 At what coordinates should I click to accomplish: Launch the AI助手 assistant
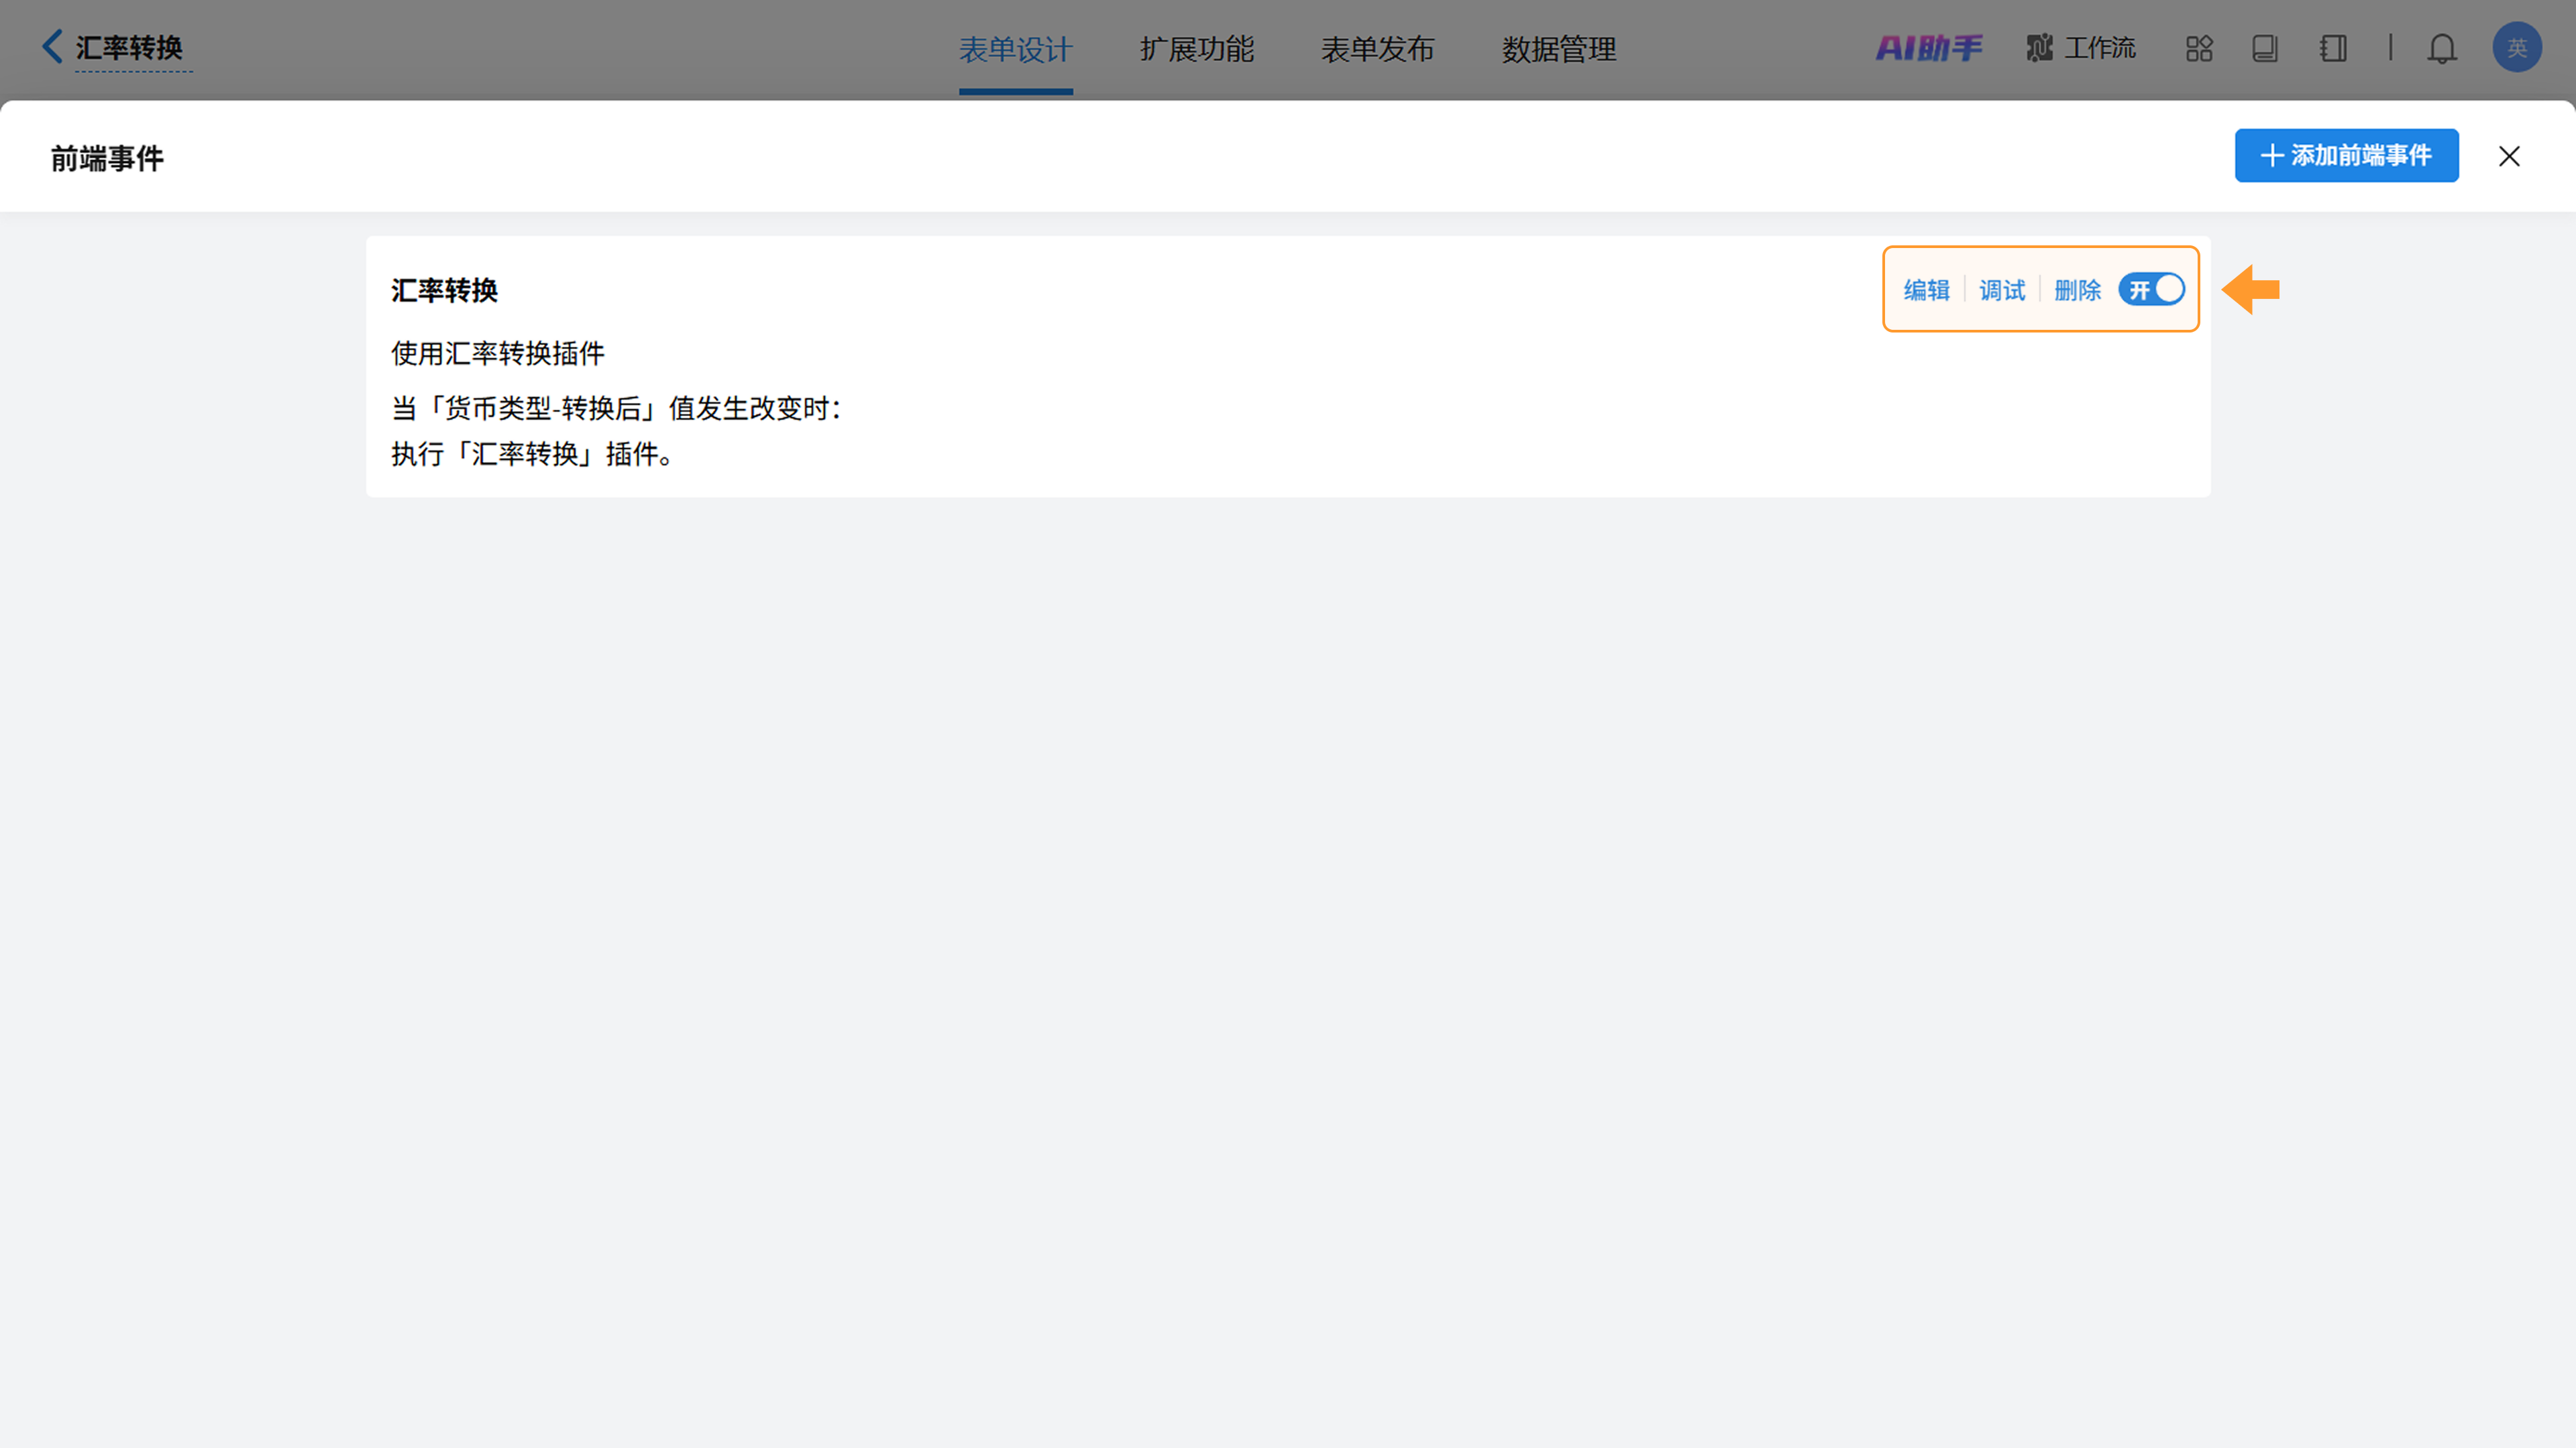pos(1928,48)
